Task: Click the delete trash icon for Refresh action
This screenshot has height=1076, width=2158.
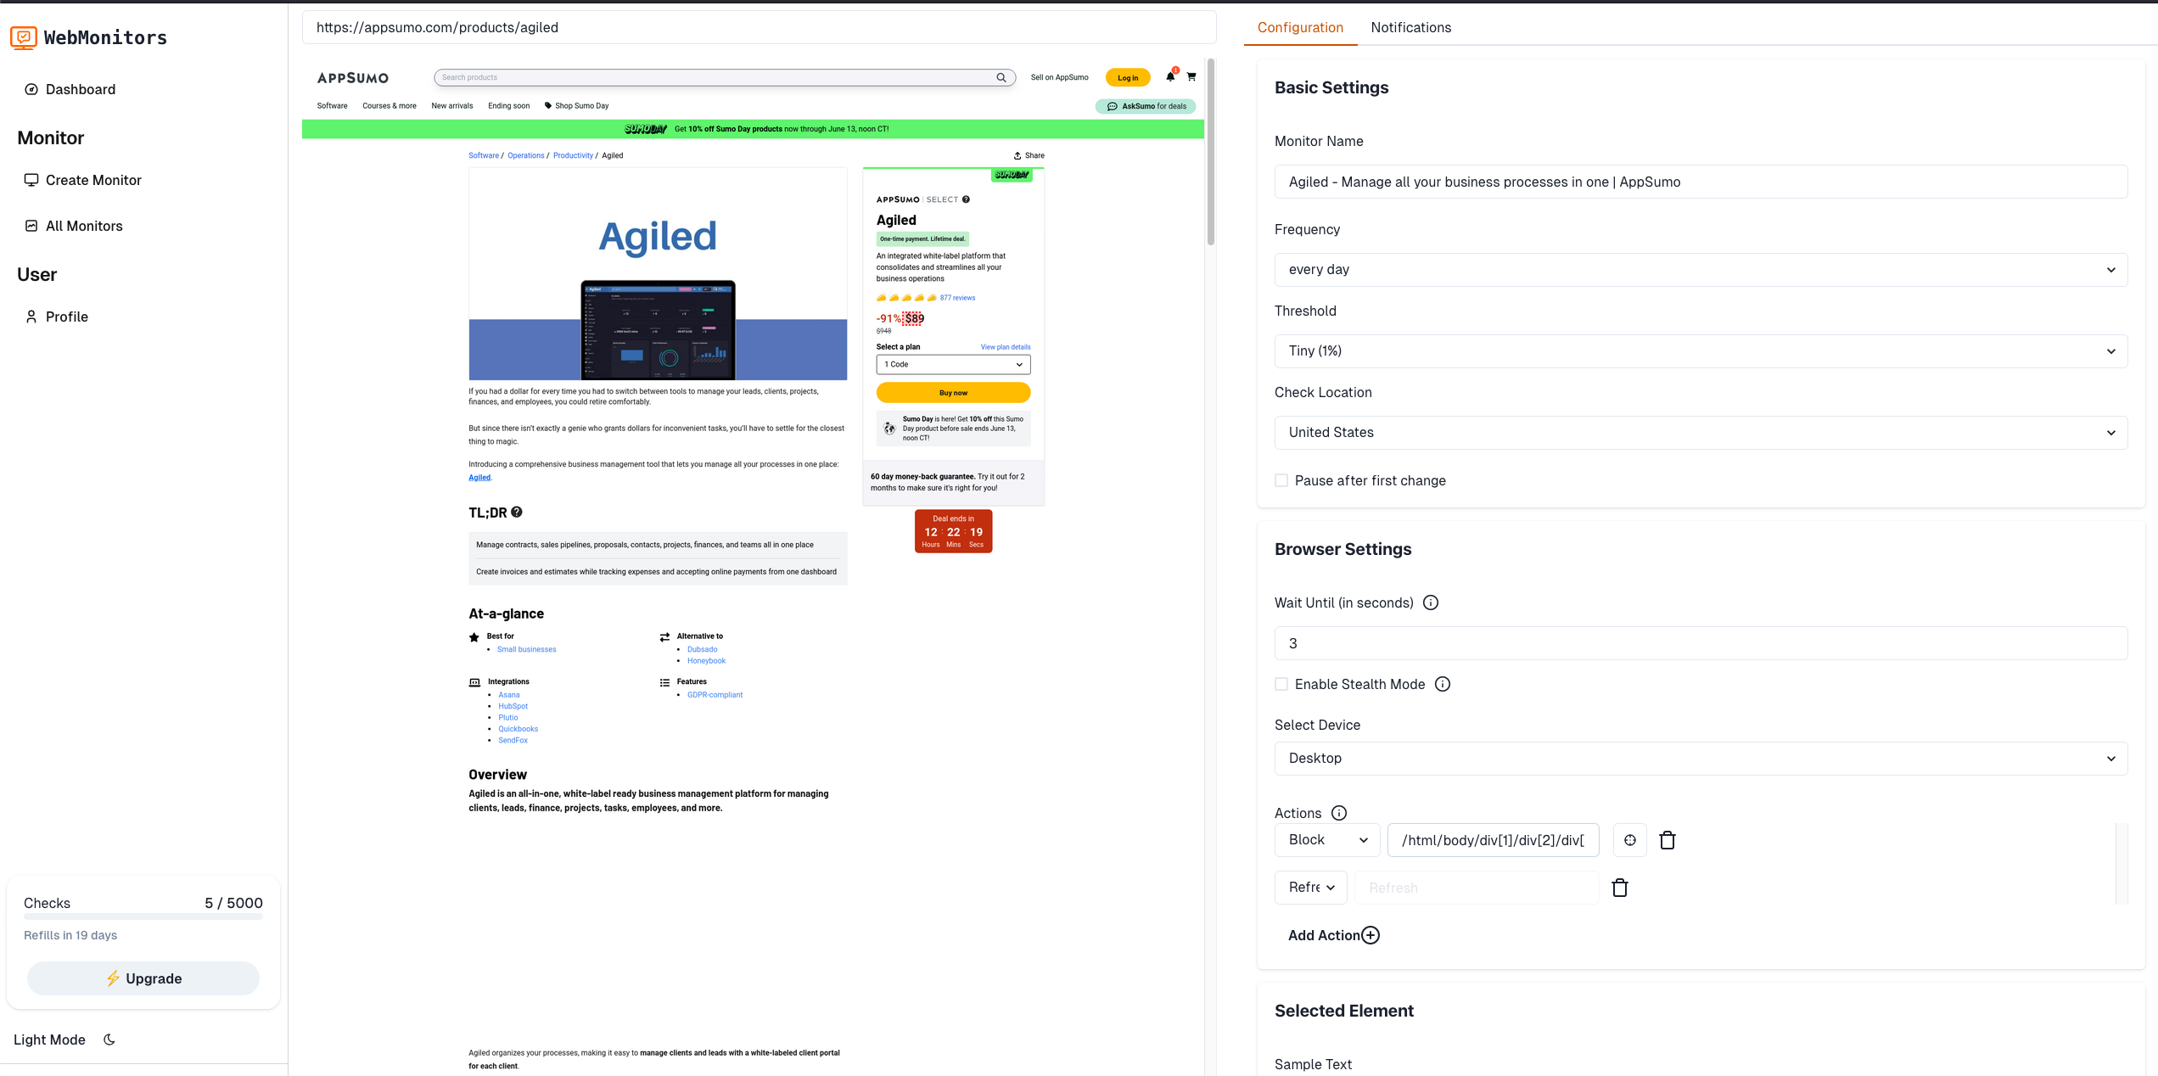Action: point(1620,888)
